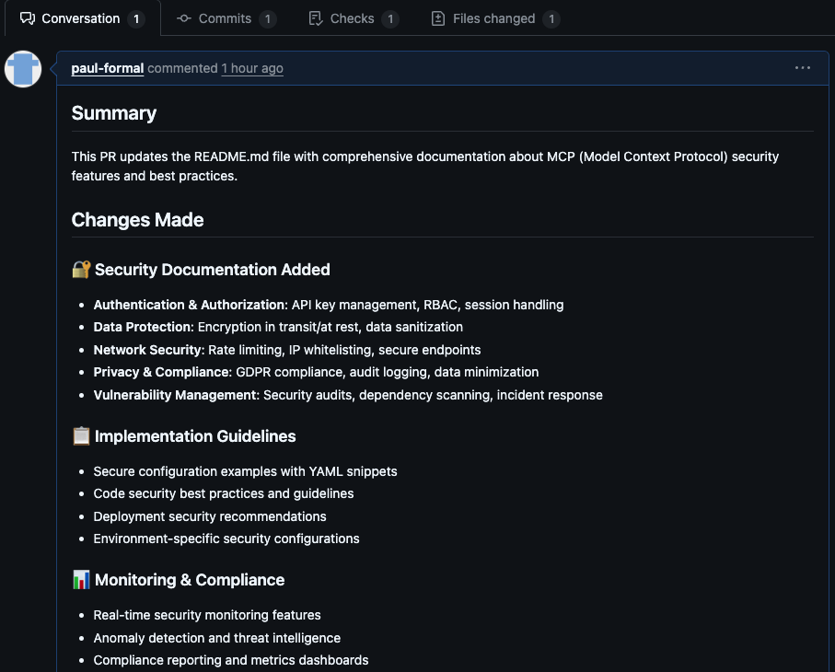
Task: Click the padlock emoji in Security Documentation heading
Action: pos(81,269)
